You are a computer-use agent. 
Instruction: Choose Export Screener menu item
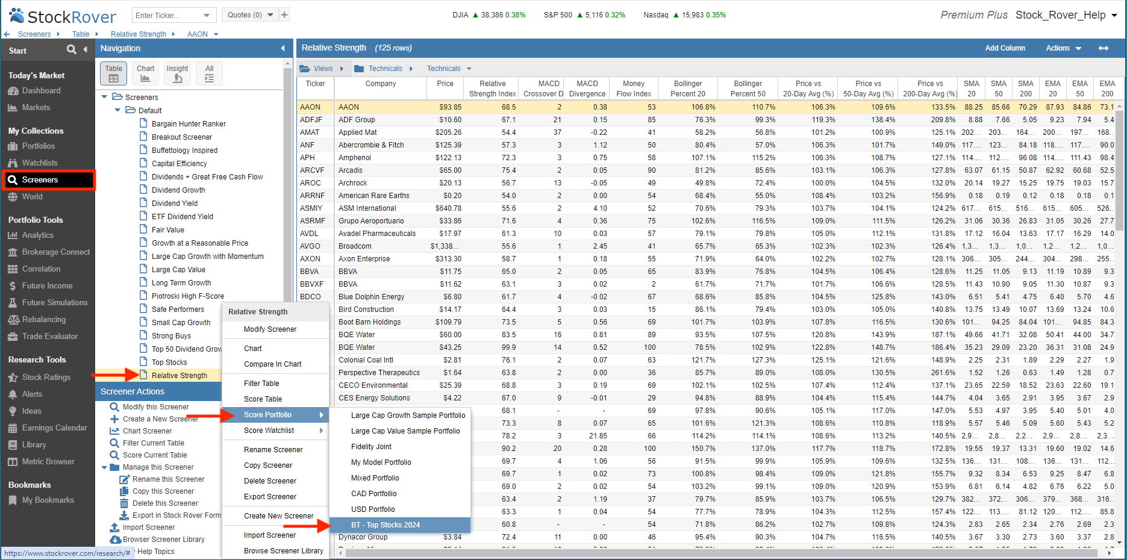pyautogui.click(x=270, y=497)
